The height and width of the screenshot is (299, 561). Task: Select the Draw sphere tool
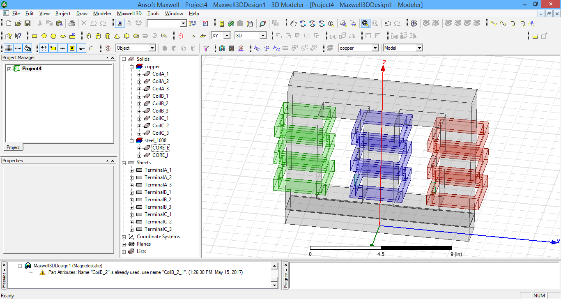126,35
